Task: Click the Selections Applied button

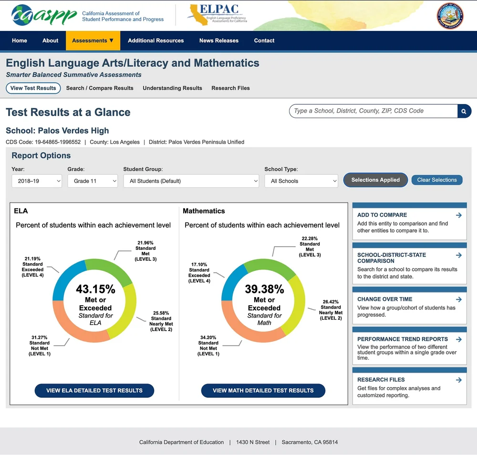Action: (x=375, y=180)
